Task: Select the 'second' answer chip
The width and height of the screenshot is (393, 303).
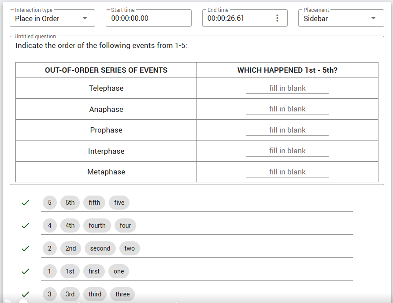Action: coord(100,248)
